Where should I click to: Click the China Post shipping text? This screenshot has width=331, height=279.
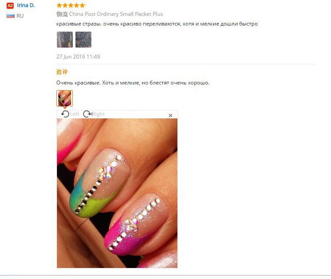coord(116,14)
